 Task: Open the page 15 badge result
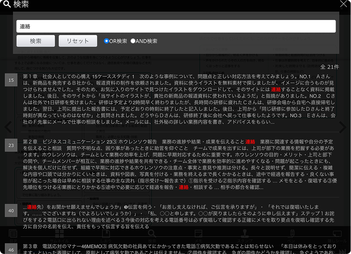coord(11,80)
